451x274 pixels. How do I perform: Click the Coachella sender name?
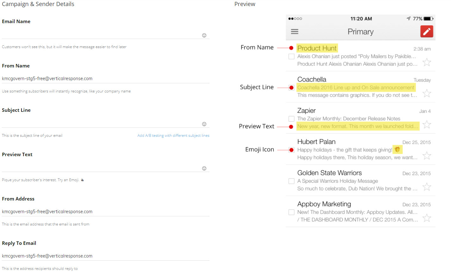click(312, 80)
